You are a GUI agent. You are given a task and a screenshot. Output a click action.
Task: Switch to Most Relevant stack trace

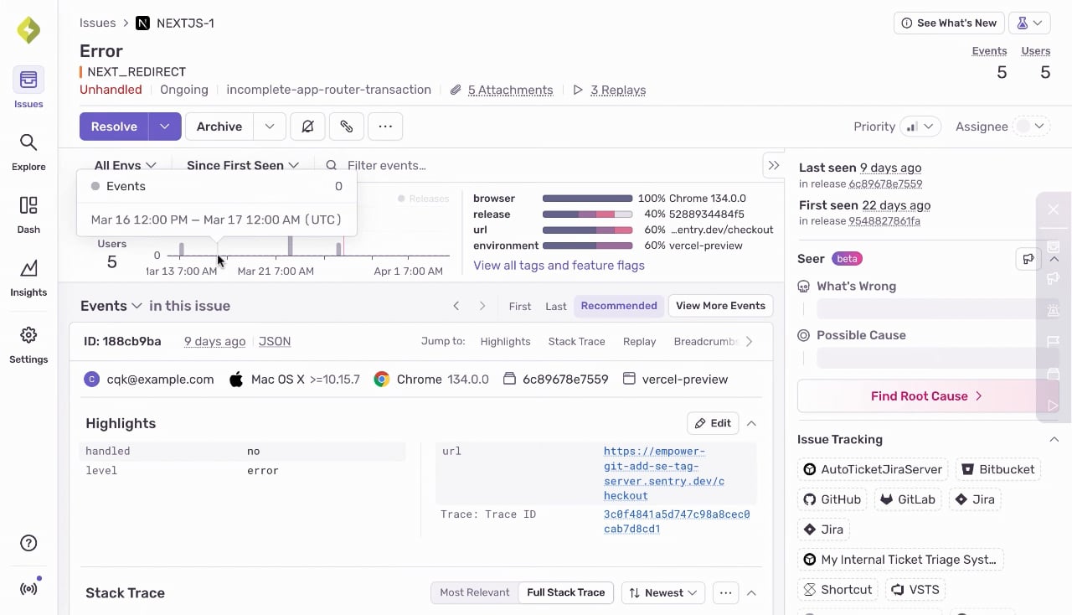475,592
